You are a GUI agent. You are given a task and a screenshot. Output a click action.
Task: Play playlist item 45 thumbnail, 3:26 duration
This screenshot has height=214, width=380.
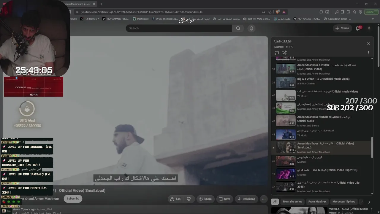coord(286,160)
